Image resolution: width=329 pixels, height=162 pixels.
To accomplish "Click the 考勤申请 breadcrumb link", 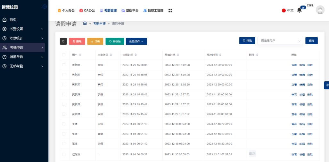I will click(x=99, y=24).
